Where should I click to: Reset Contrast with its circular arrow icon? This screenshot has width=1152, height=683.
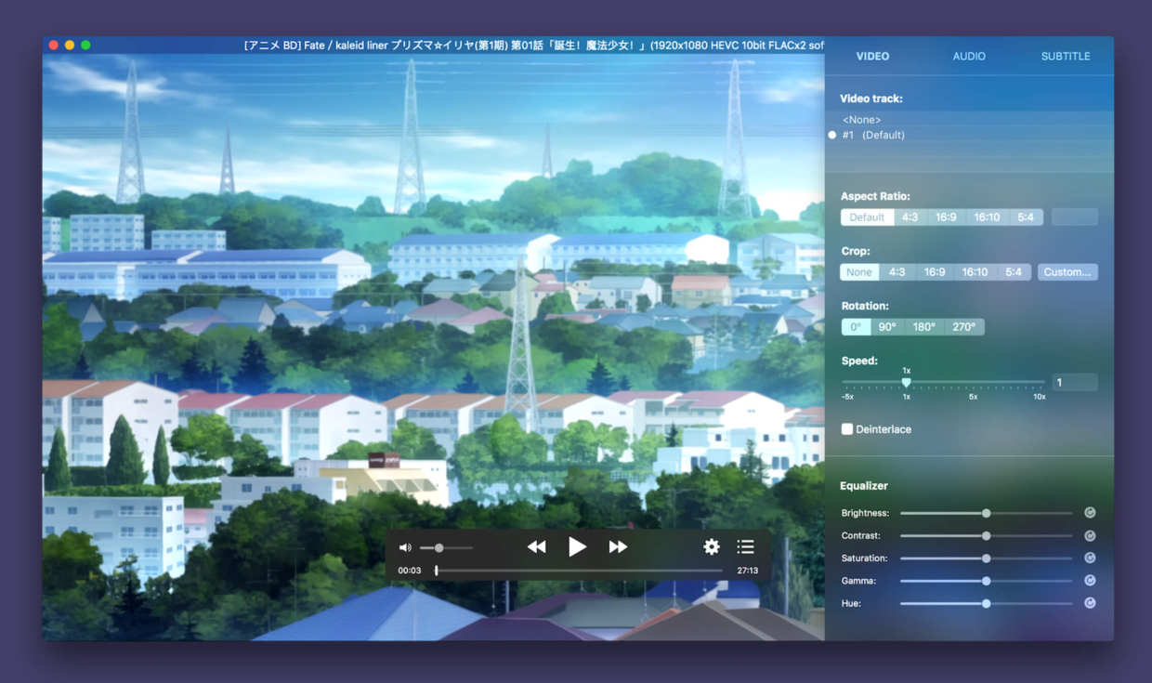click(1090, 535)
